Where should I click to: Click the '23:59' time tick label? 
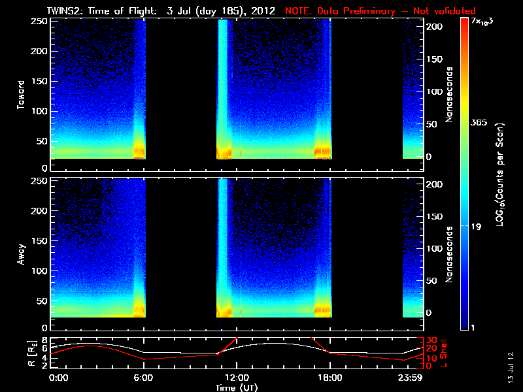411,378
